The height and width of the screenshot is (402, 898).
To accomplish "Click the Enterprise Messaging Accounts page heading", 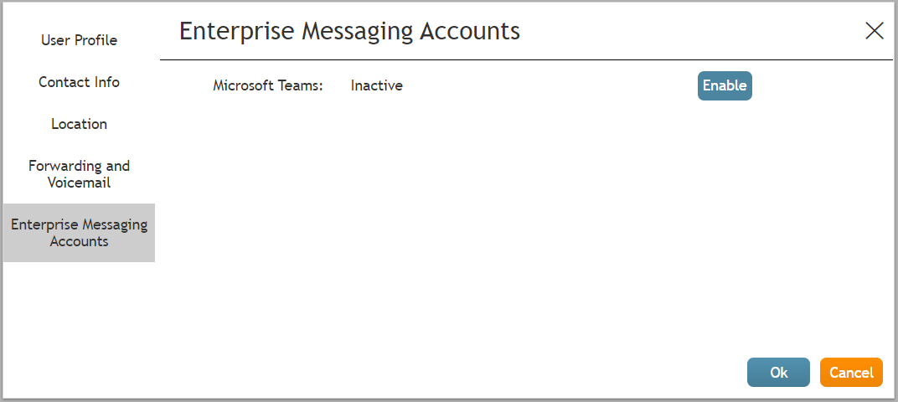I will coord(349,32).
